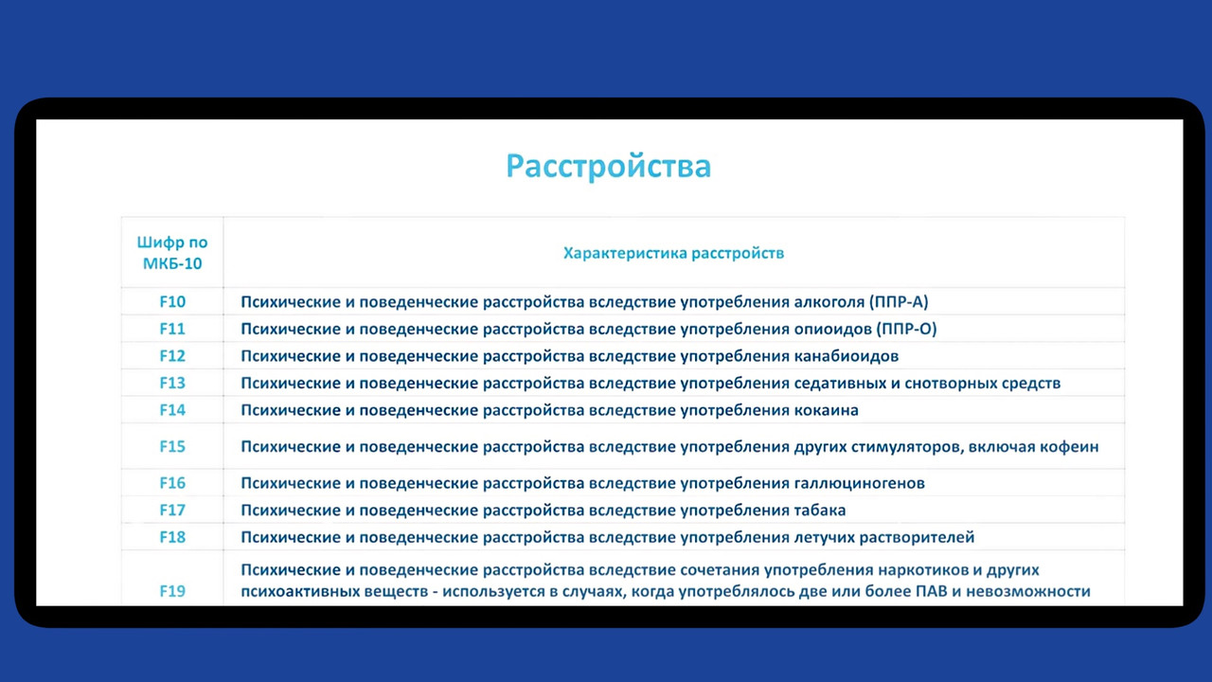Screen dimensions: 1212x682
Task: Click the code cell F16
Action: tap(172, 483)
